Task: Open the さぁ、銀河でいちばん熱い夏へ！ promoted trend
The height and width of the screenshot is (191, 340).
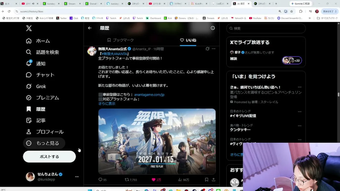Action: click(x=255, y=87)
